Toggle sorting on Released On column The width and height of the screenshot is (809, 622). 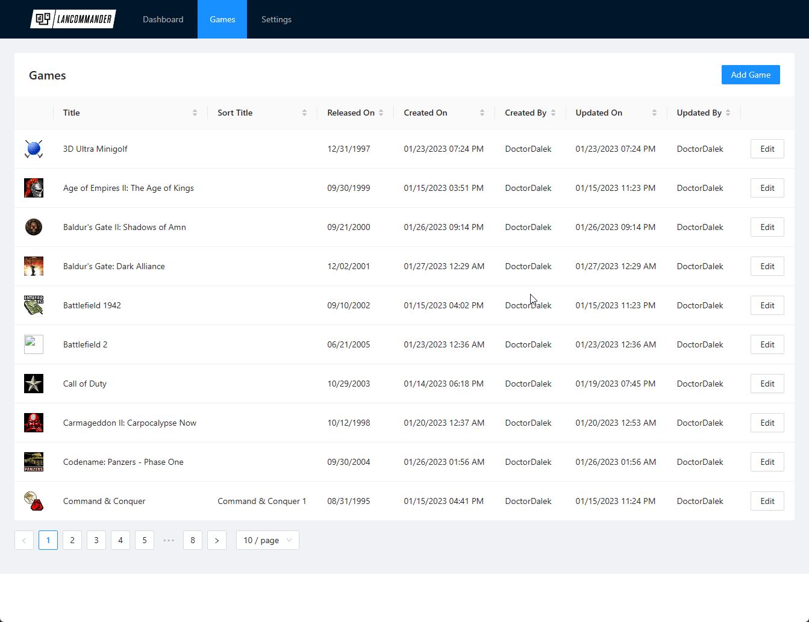355,113
